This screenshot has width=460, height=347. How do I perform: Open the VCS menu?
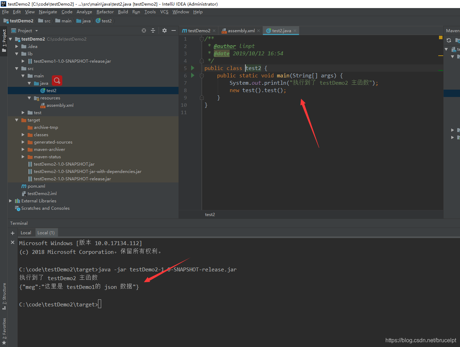(x=164, y=12)
